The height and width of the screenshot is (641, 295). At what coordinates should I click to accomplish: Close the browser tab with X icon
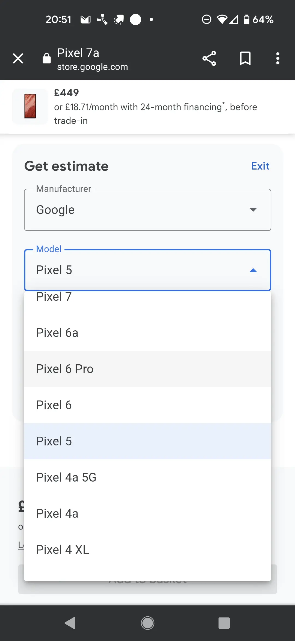click(x=18, y=58)
